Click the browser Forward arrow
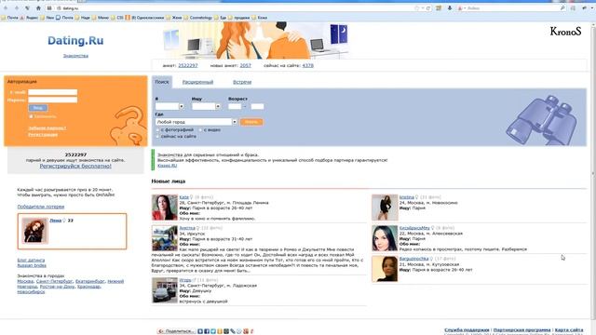Screen dimensions: 596x335 [17, 8]
